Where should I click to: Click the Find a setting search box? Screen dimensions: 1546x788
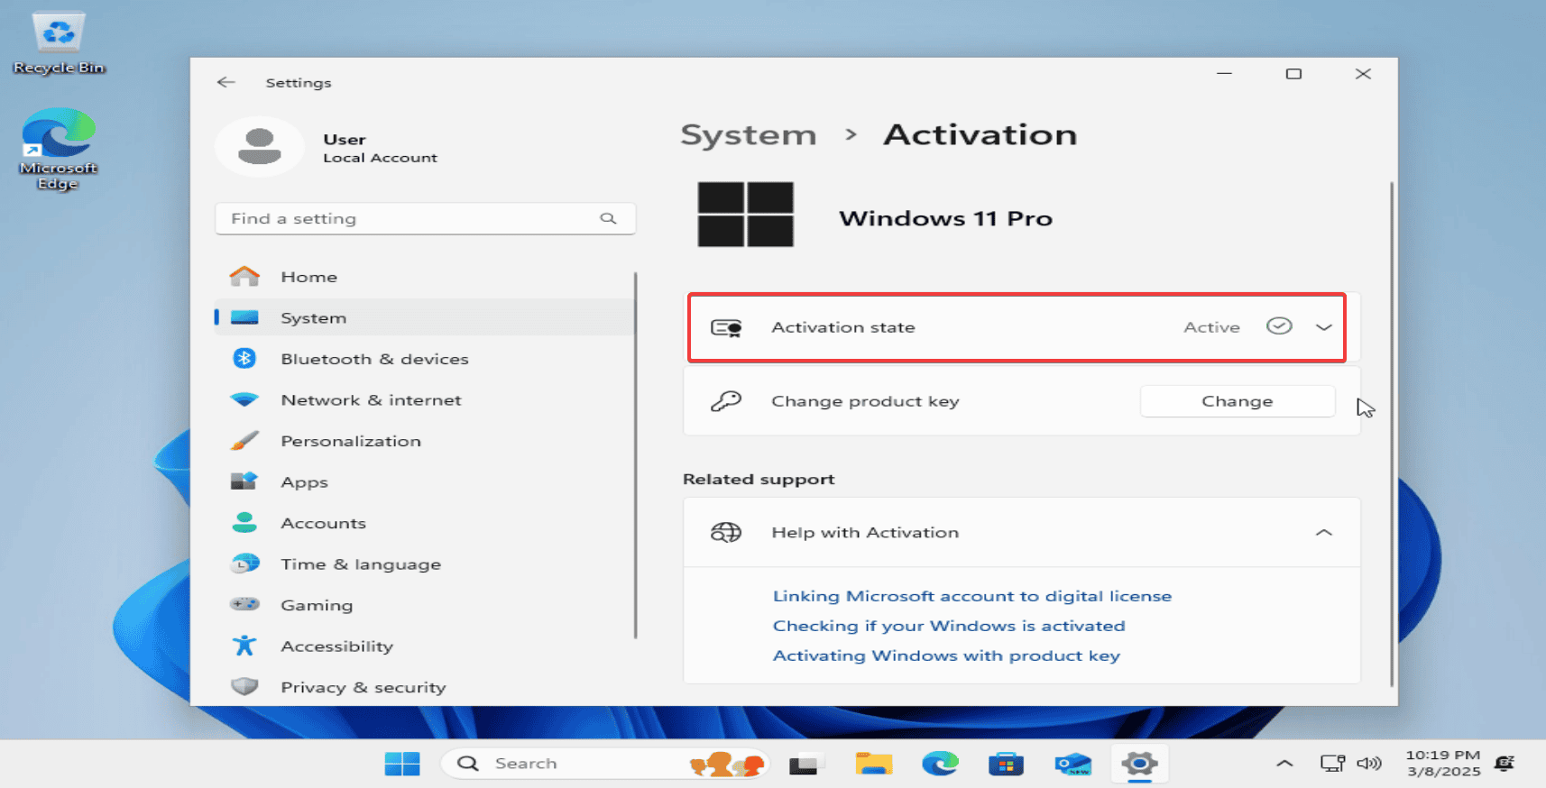pyautogui.click(x=406, y=218)
